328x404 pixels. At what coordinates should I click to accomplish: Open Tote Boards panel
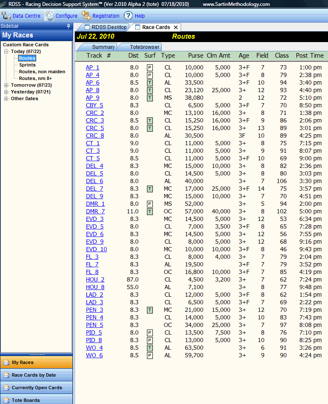pyautogui.click(x=36, y=399)
